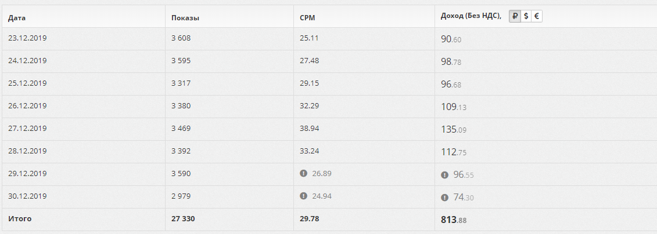Select the 23.12.2019 date row

click(x=329, y=39)
